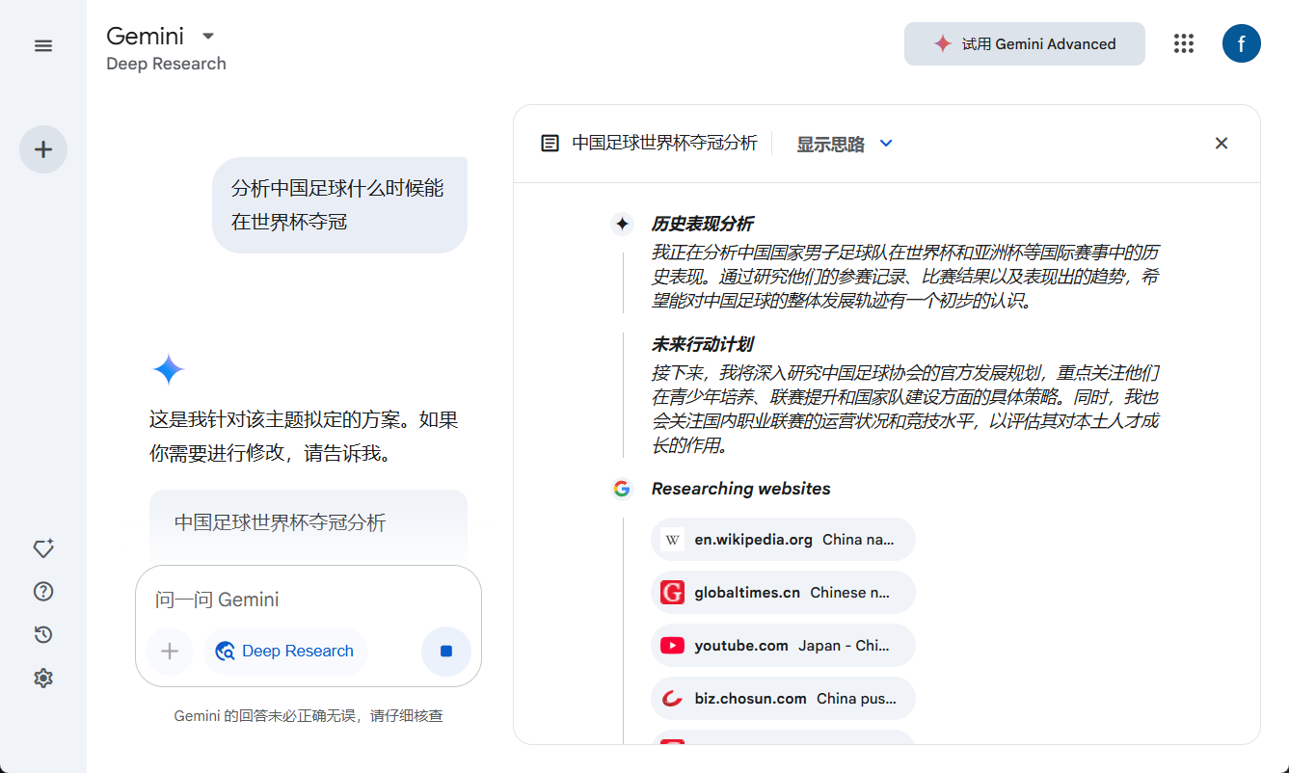Screen dimensions: 1289x773
Task: Open the hamburger main menu
Action: click(43, 46)
